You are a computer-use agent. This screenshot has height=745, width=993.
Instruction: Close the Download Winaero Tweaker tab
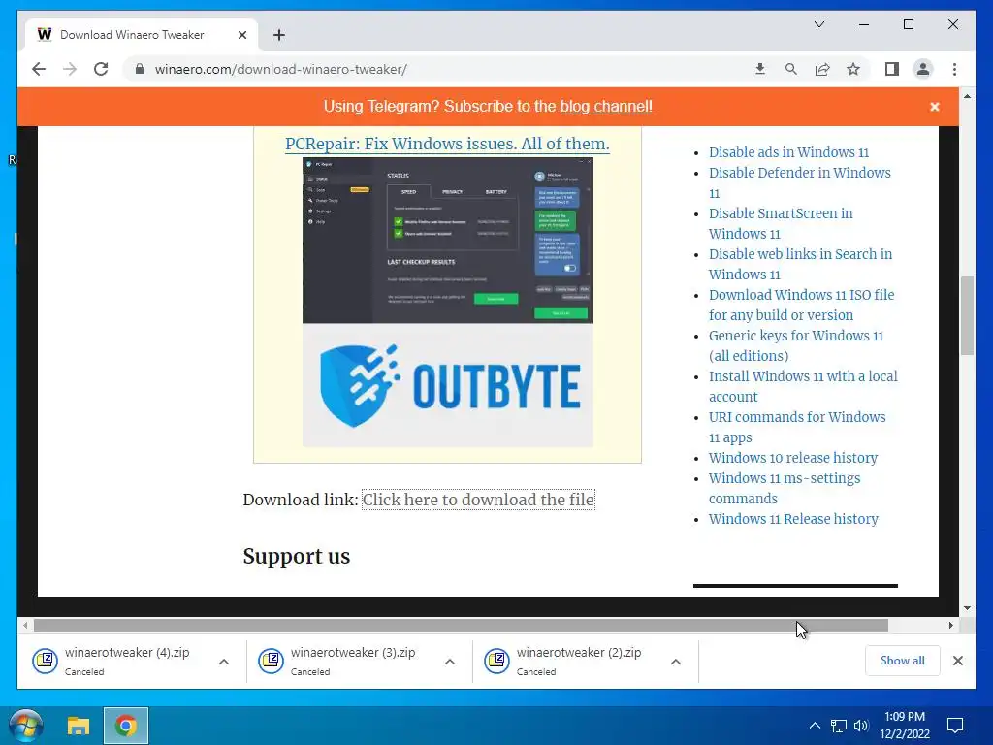pyautogui.click(x=241, y=35)
